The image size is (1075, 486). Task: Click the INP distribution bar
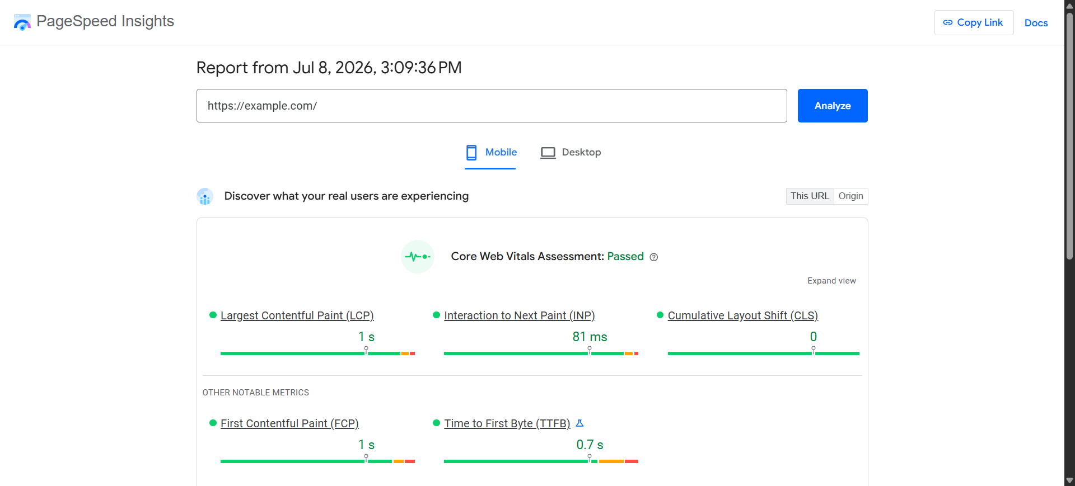541,353
